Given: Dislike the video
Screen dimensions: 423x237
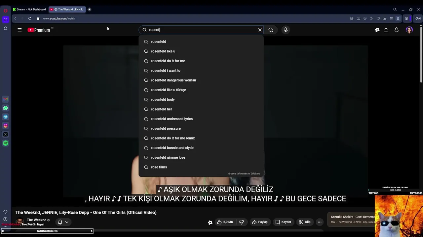Looking at the screenshot, I should (x=242, y=222).
